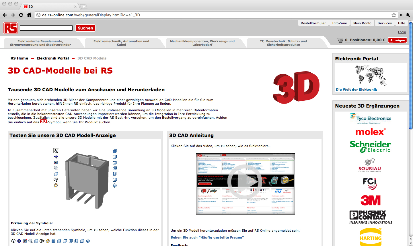Click the right view symbol in the explanation row
Image resolution: width=413 pixels, height=246 pixels.
coord(59,241)
